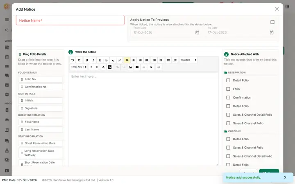Click into the Enter text here editor area
Viewport: 295px width, 184px height.
(x=143, y=119)
